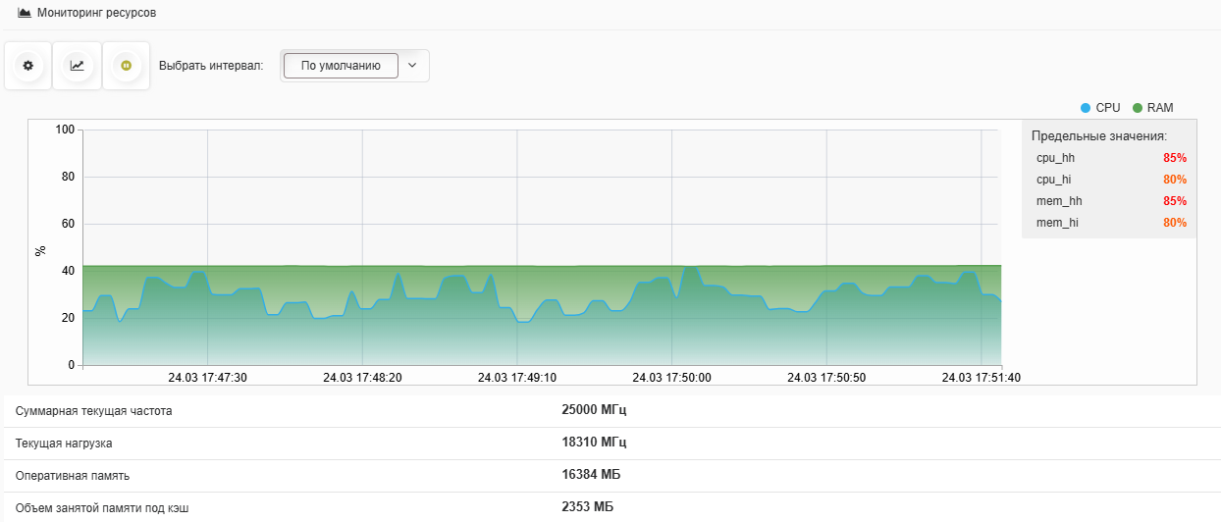Select the mem_hi threshold row
The width and height of the screenshot is (1221, 522).
tap(1111, 223)
